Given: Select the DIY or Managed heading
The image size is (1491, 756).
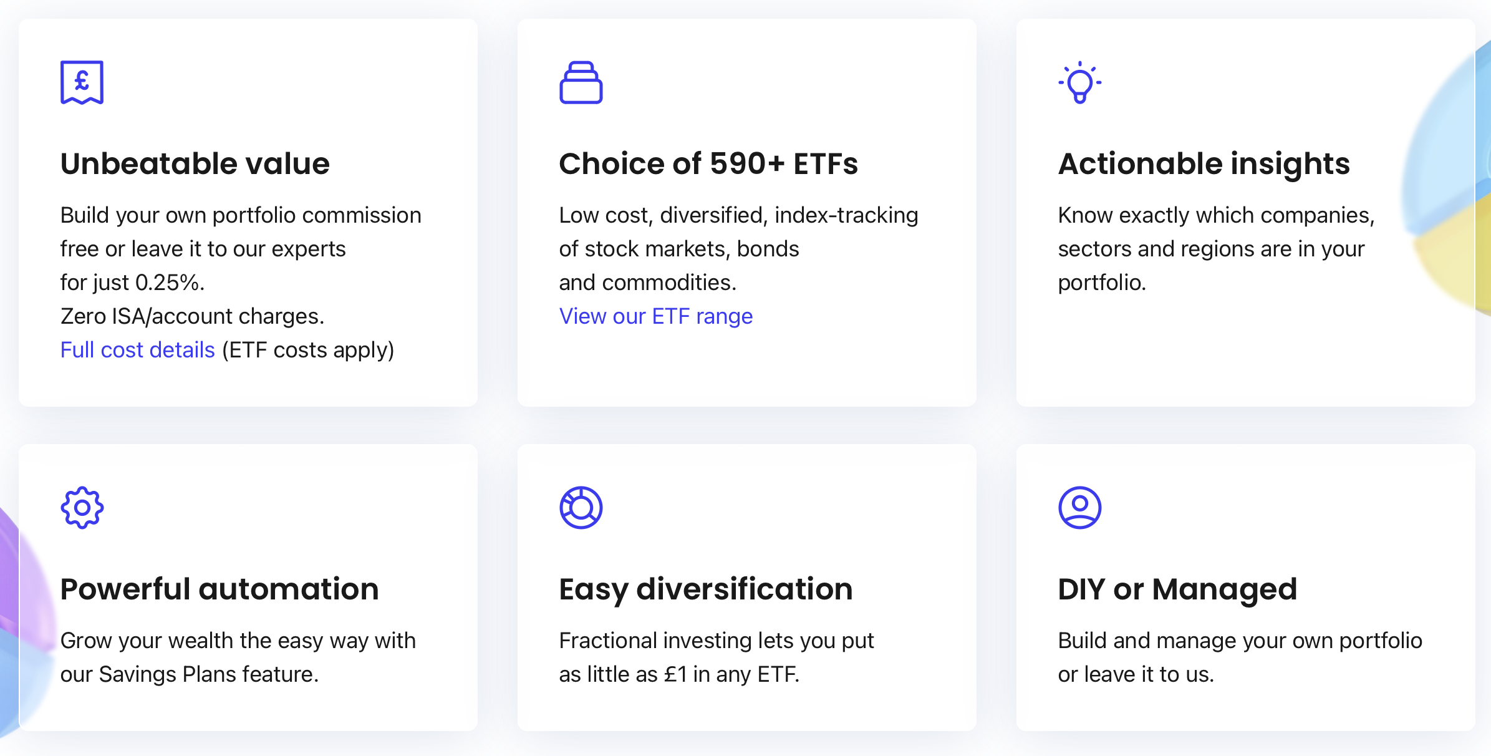Looking at the screenshot, I should 1177,589.
